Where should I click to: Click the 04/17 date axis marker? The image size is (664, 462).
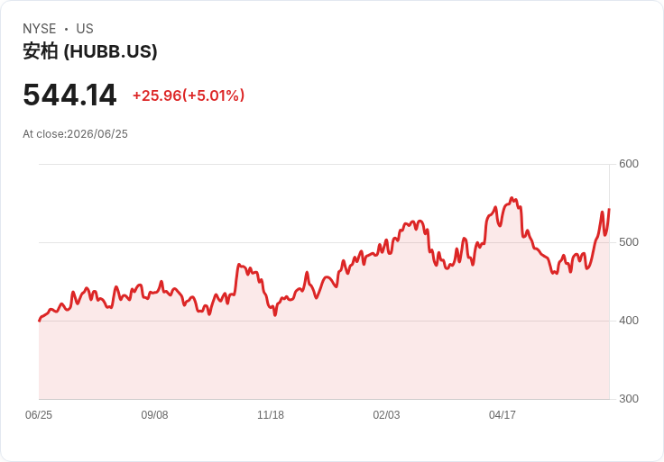point(503,415)
